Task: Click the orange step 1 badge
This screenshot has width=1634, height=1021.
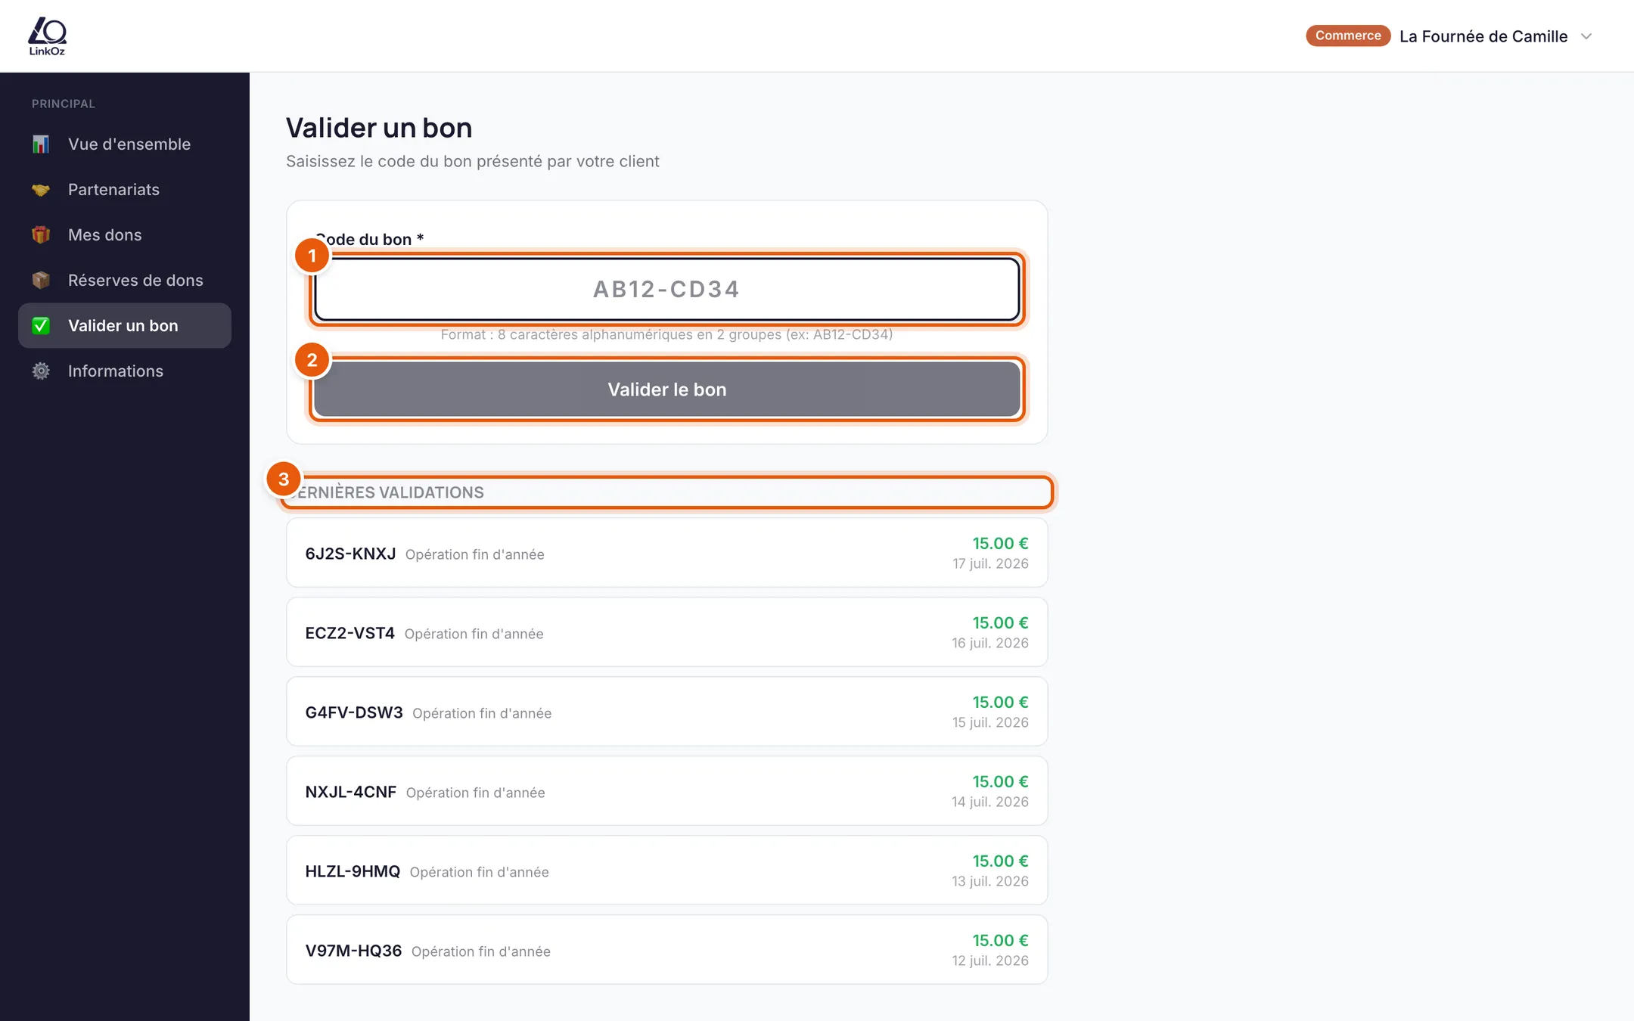Action: point(312,256)
